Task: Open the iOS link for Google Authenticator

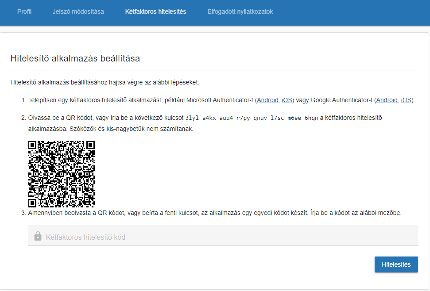Action: pyautogui.click(x=406, y=100)
